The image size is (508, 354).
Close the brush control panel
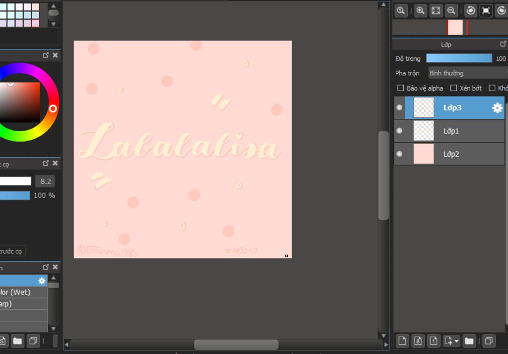pyautogui.click(x=56, y=163)
